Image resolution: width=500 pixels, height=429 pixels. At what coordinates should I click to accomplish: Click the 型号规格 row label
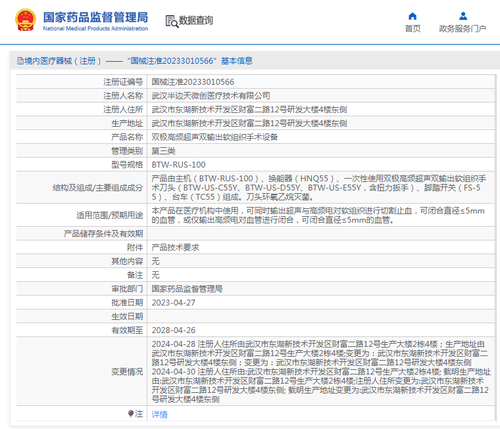click(127, 165)
